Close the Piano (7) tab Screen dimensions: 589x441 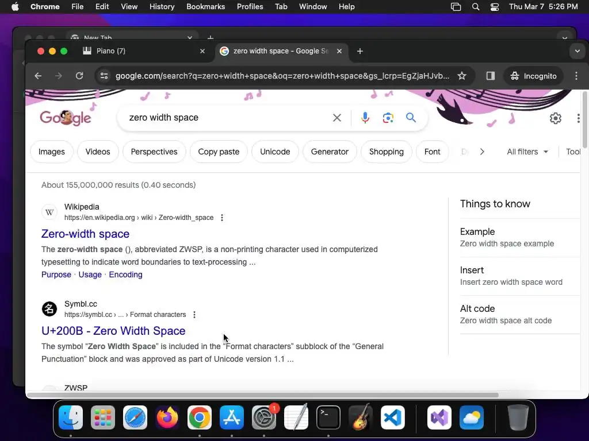click(x=202, y=51)
